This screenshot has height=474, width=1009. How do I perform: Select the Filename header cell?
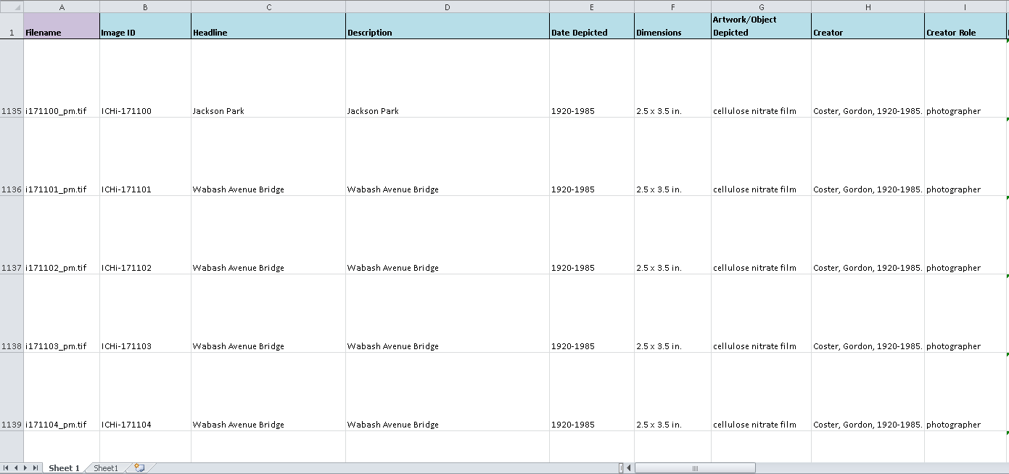coord(62,26)
